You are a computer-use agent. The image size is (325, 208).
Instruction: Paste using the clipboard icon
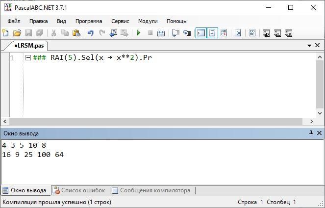[x=76, y=33]
